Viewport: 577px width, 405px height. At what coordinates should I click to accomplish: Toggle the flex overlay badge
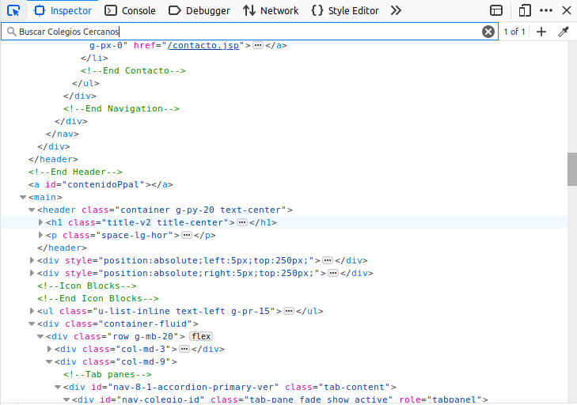[x=200, y=336]
